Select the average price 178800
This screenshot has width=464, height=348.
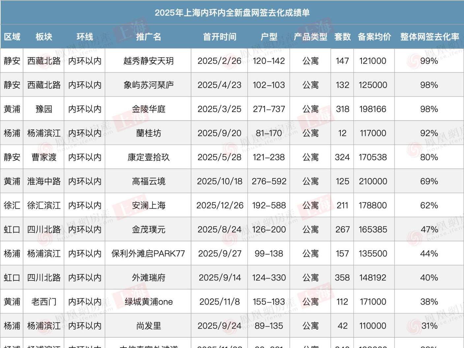(373, 205)
